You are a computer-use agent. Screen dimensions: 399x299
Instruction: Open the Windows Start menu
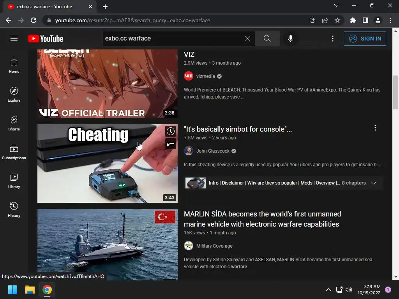(x=12, y=290)
